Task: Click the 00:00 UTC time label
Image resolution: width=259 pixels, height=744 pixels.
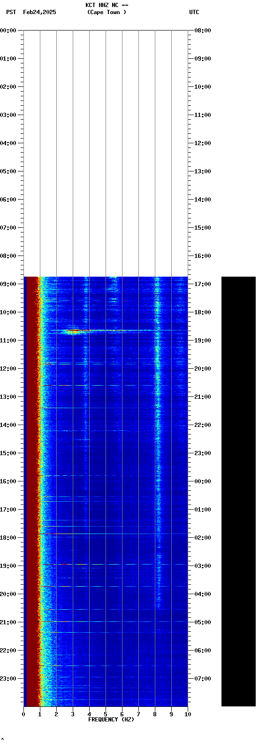Action: coord(203,481)
